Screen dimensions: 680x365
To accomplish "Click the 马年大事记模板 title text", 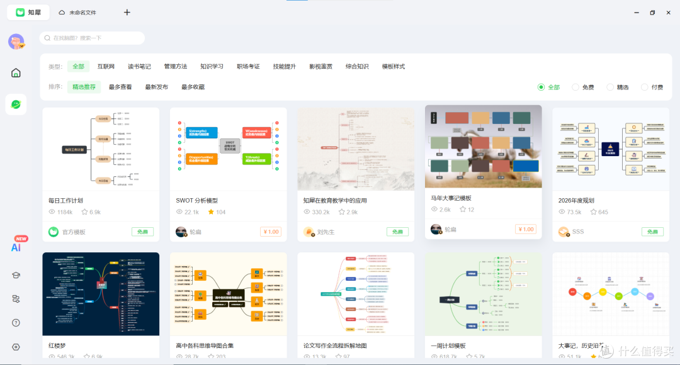I will (x=451, y=198).
